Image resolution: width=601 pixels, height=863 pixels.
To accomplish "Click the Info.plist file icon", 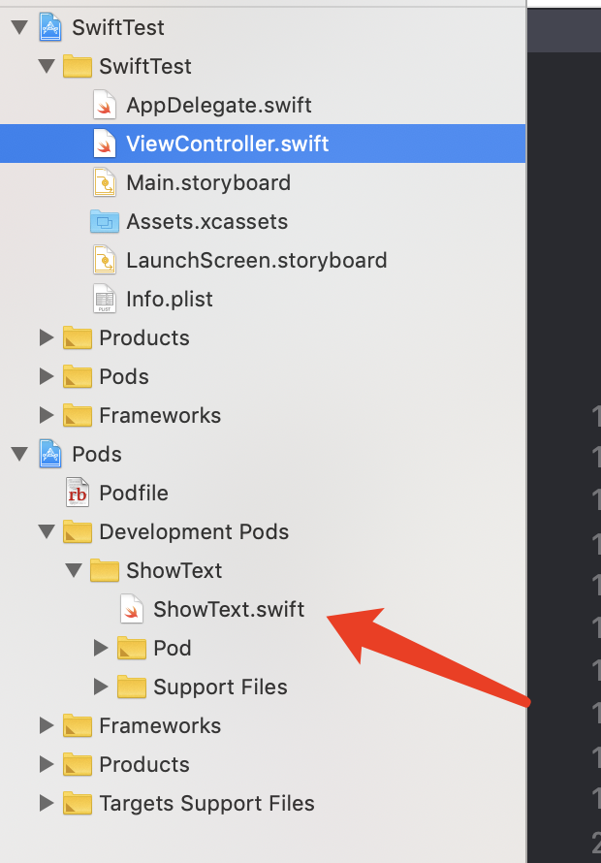I will (x=105, y=299).
